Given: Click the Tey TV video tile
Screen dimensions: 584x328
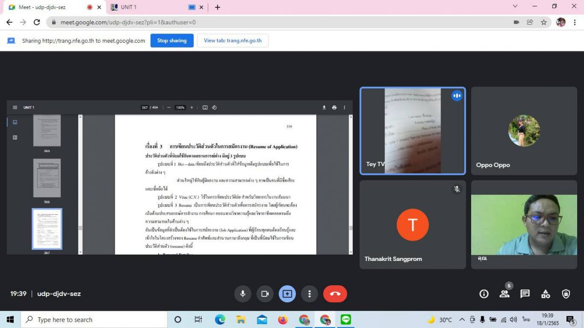Looking at the screenshot, I should point(412,131).
